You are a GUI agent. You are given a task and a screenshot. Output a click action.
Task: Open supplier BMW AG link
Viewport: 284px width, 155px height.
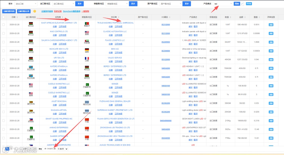[115, 49]
